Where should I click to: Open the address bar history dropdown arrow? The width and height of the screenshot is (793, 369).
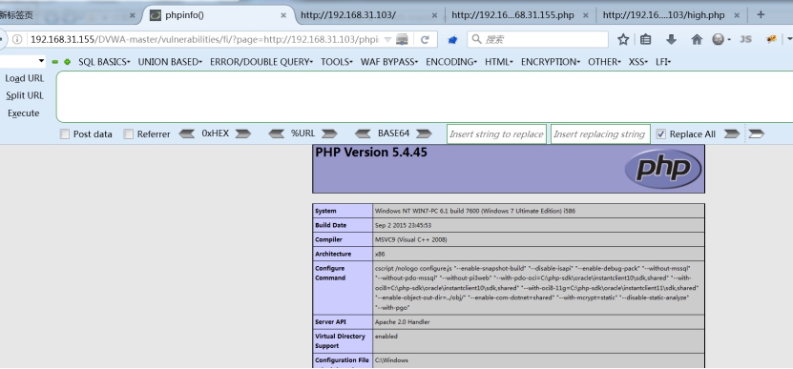click(387, 39)
